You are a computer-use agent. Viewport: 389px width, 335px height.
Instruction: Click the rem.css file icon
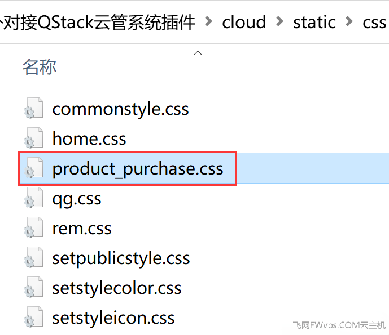pos(33,227)
